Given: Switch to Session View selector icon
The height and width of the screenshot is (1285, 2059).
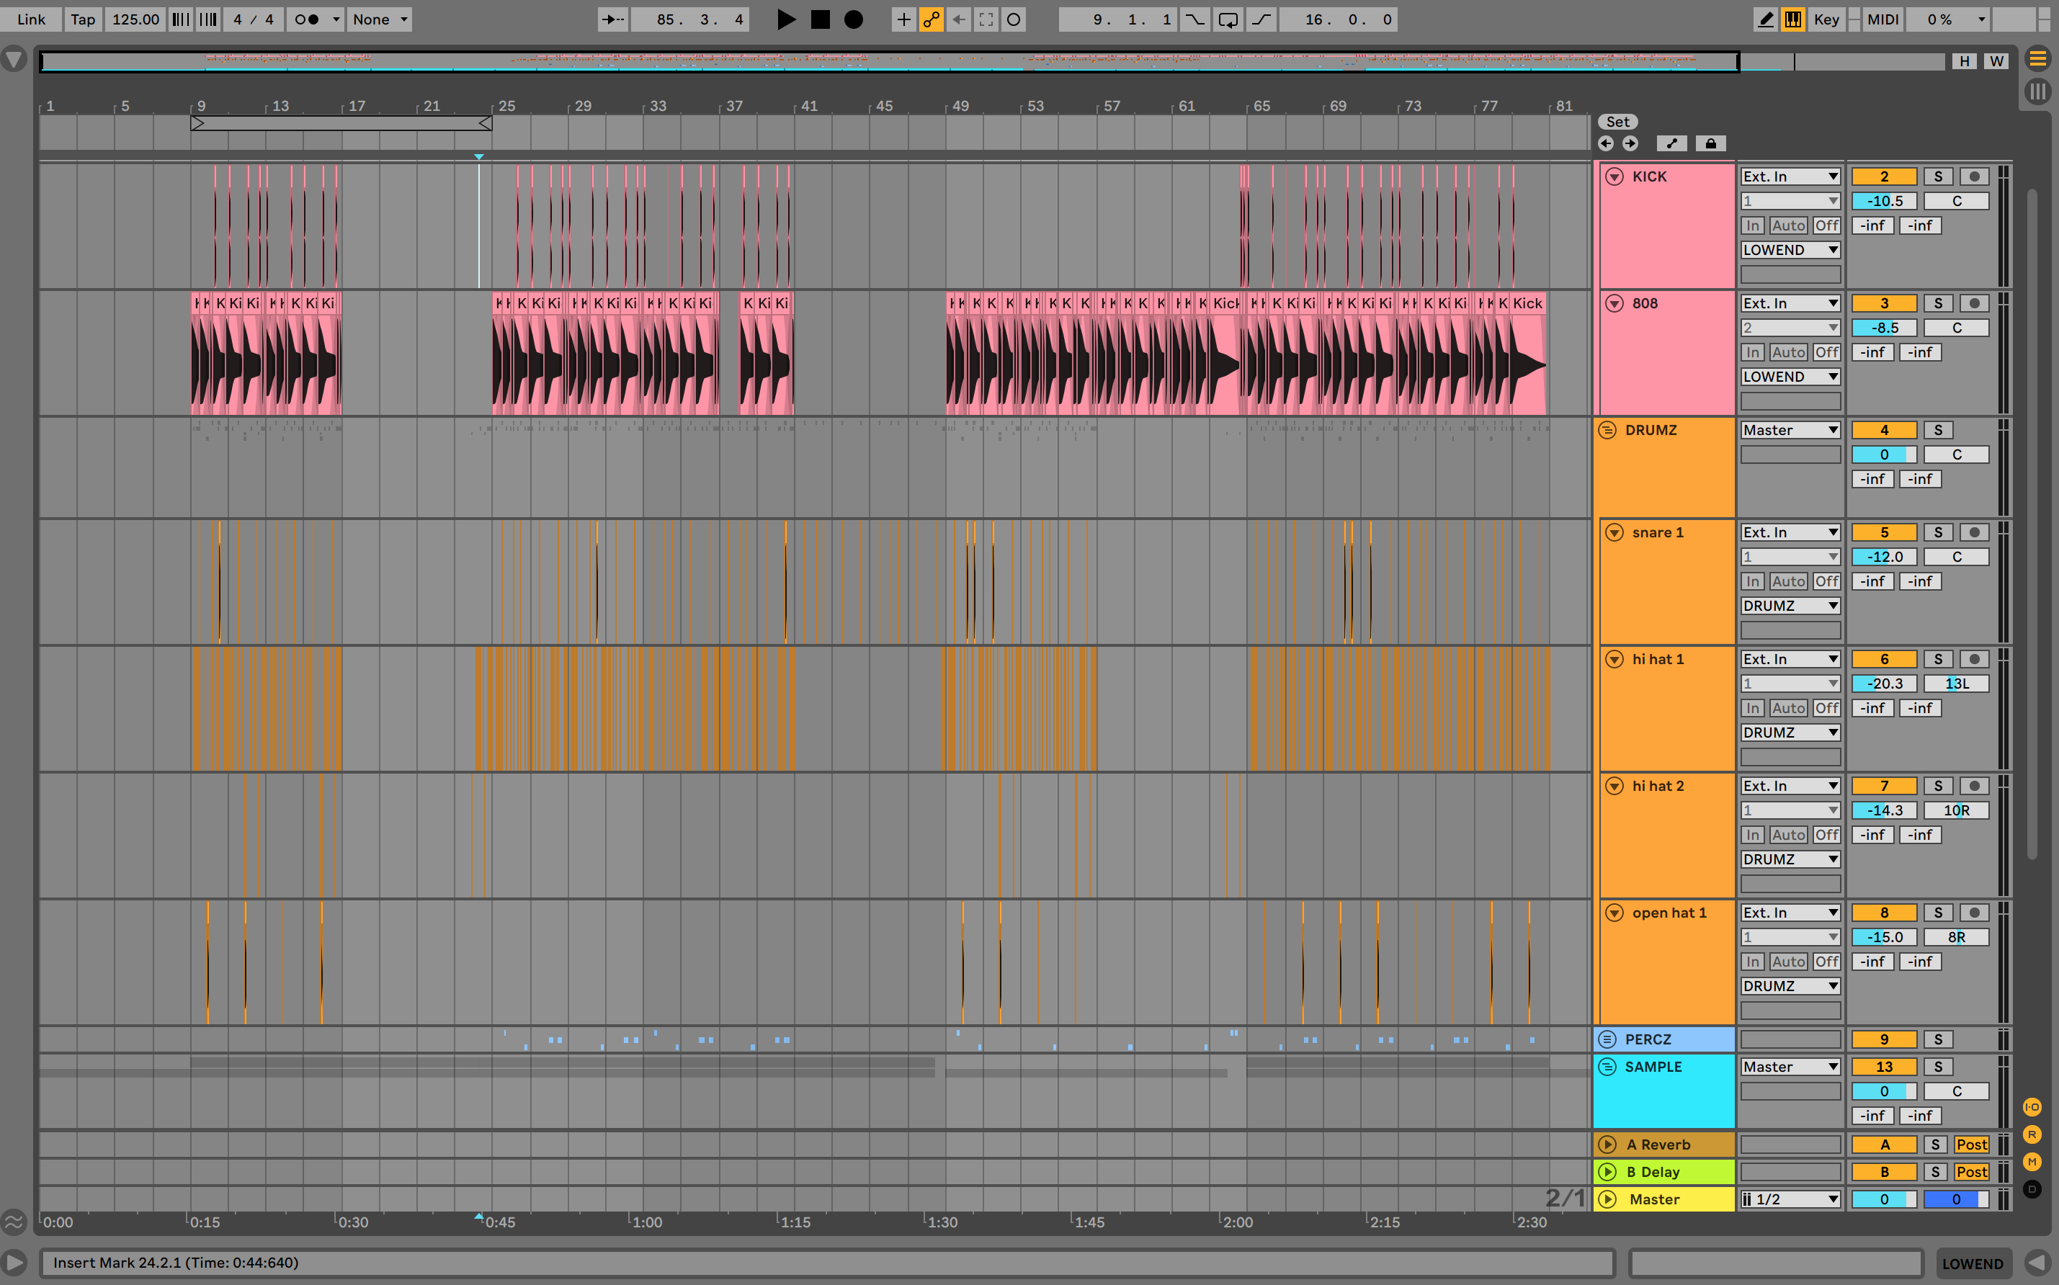Looking at the screenshot, I should [2038, 91].
